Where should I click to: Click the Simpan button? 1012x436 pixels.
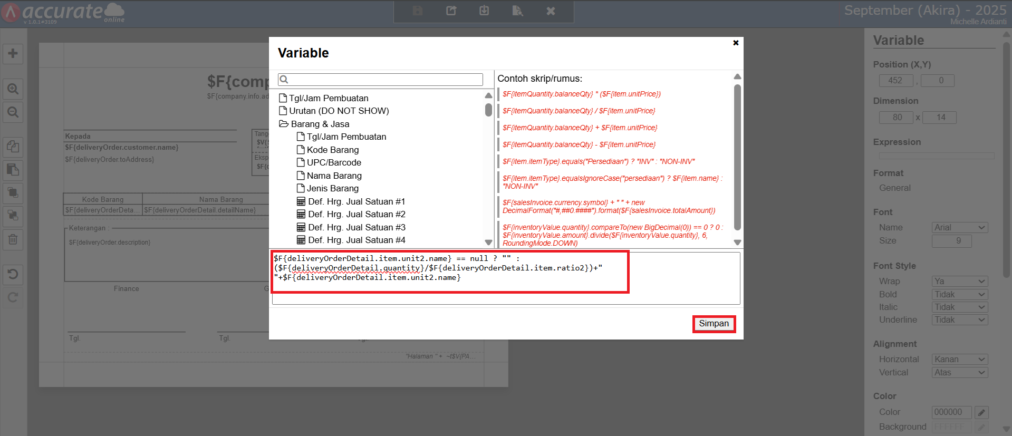coord(714,324)
